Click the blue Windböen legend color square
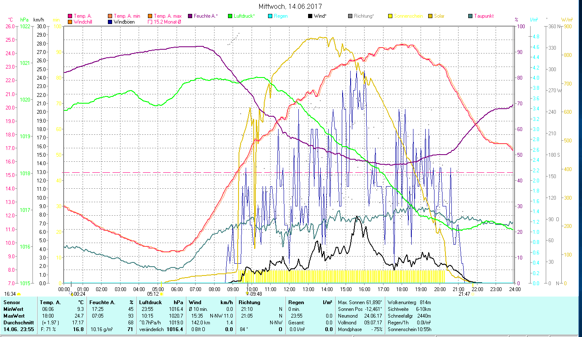582x337 pixels. [x=110, y=22]
